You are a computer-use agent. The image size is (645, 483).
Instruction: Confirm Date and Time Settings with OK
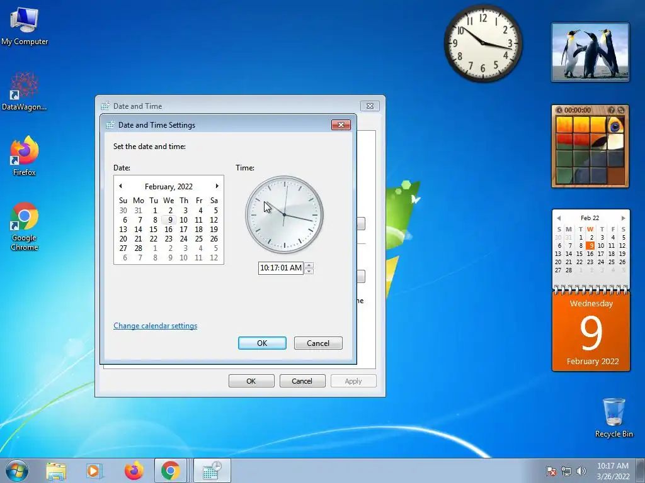coord(262,343)
